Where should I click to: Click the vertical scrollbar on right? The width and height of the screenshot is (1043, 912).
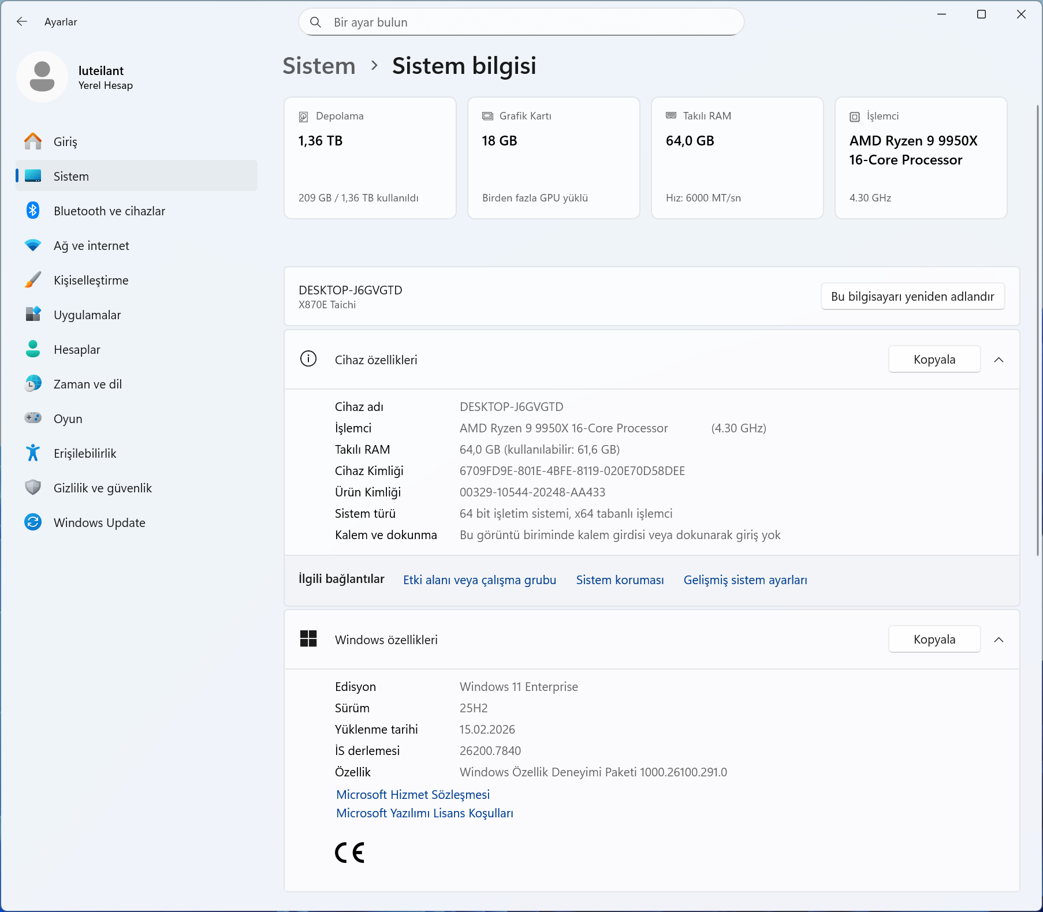[1037, 330]
